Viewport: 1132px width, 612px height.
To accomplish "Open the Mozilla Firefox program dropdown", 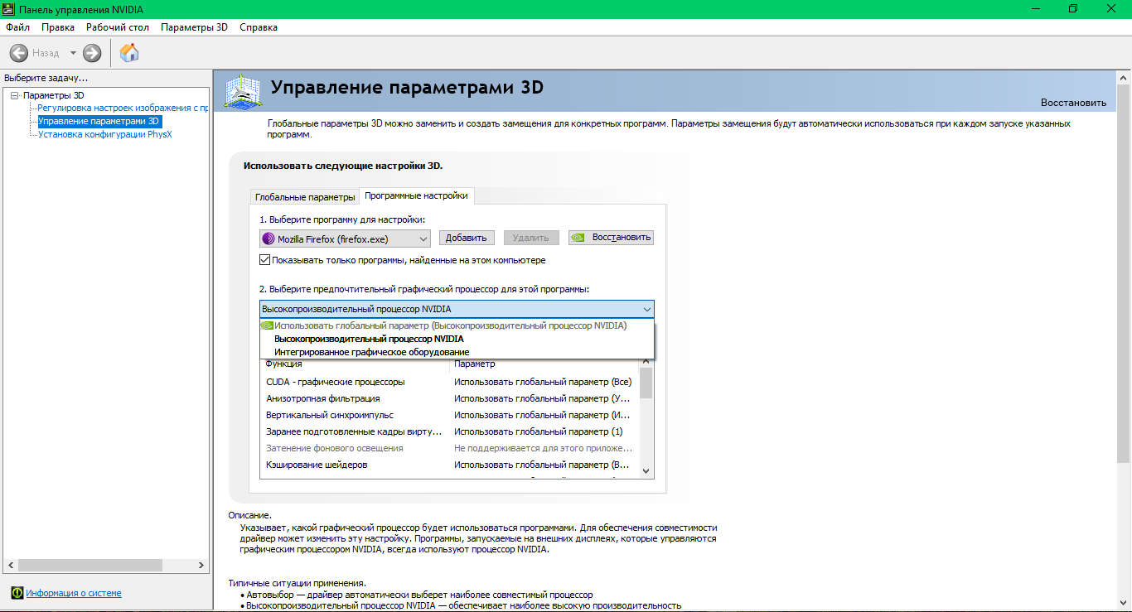I will point(345,239).
